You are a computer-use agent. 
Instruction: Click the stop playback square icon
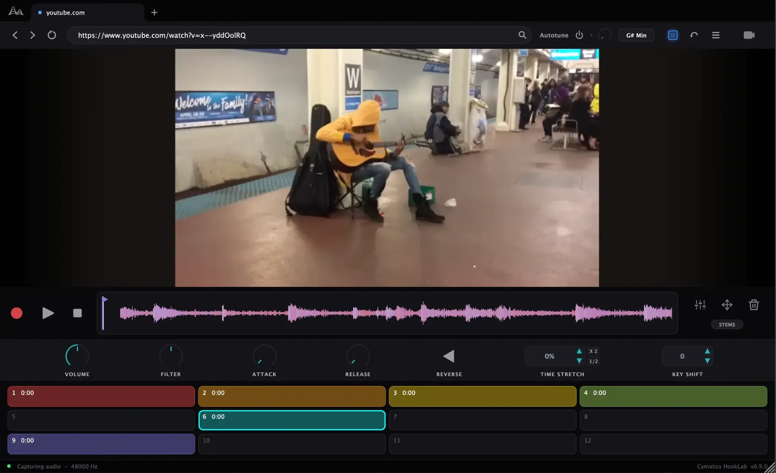[x=77, y=313]
